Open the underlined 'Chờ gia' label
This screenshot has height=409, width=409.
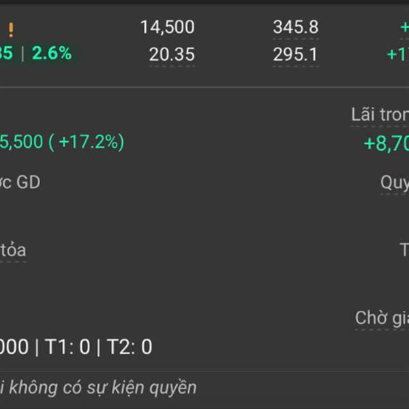(382, 318)
